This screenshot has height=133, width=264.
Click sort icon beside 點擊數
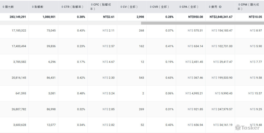click(32, 7)
